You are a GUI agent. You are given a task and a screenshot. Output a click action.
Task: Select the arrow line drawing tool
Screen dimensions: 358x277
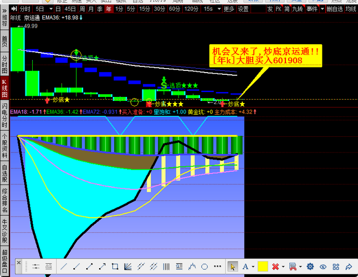[102, 266]
